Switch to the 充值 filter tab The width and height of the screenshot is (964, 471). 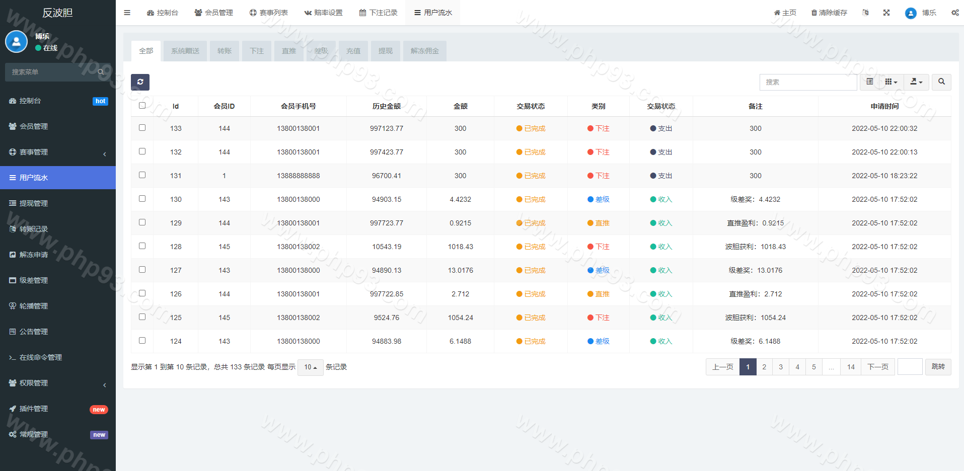click(x=353, y=51)
